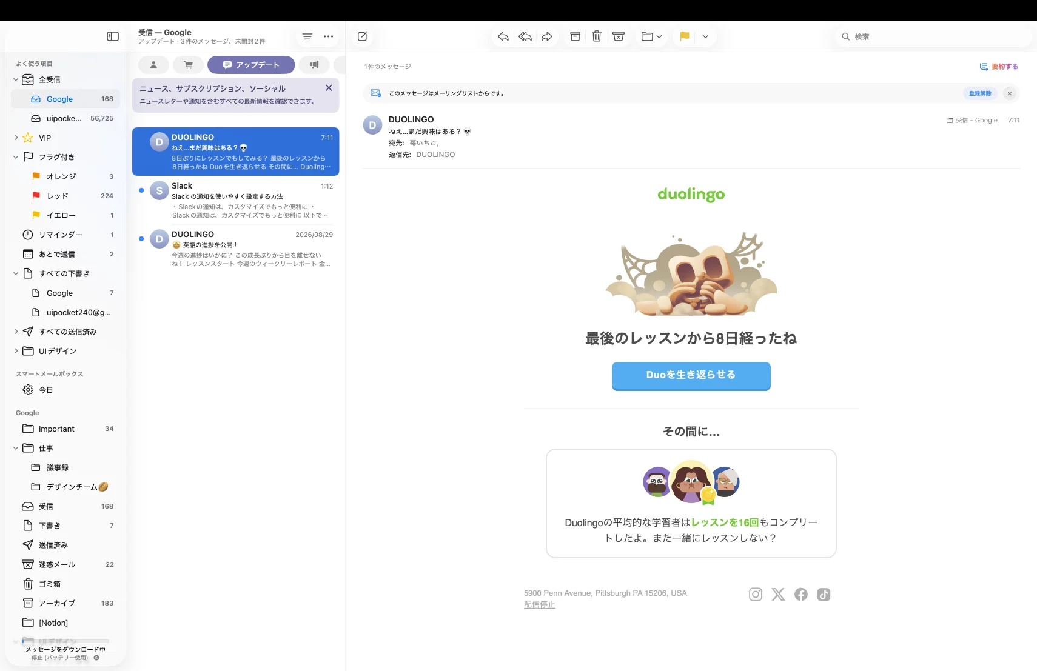Reply to the message
Image resolution: width=1037 pixels, height=671 pixels.
(x=503, y=36)
